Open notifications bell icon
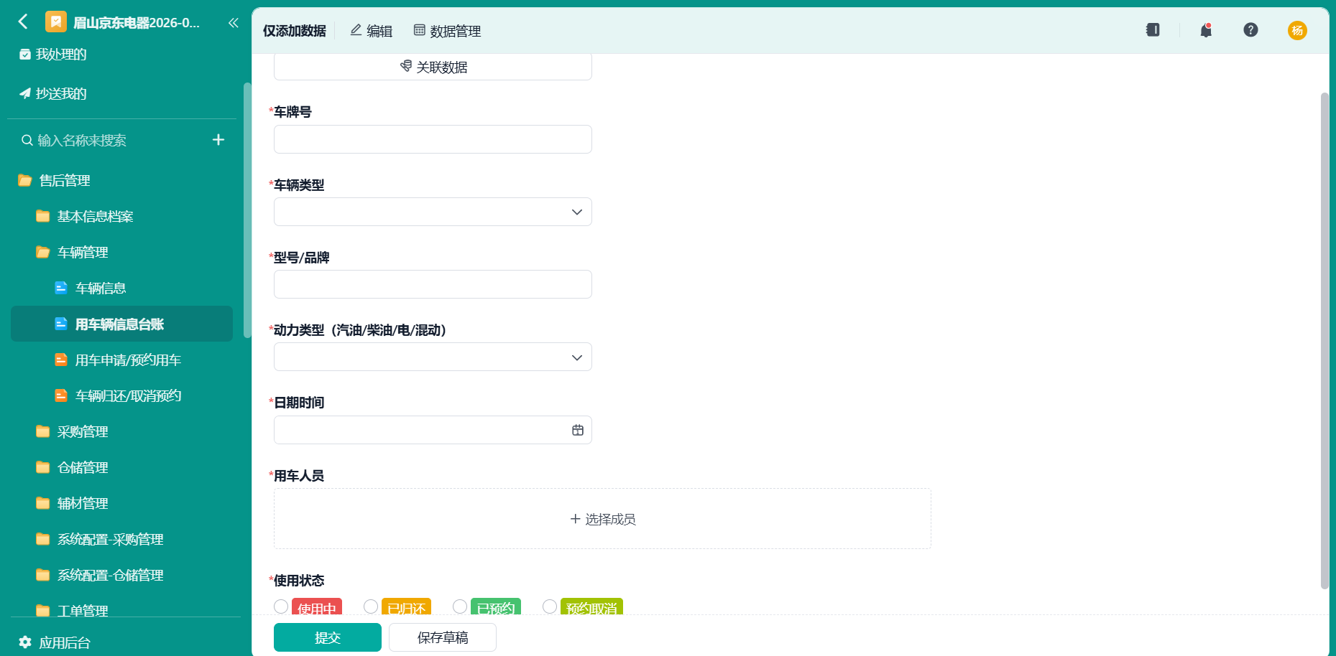1336x656 pixels. 1206,30
